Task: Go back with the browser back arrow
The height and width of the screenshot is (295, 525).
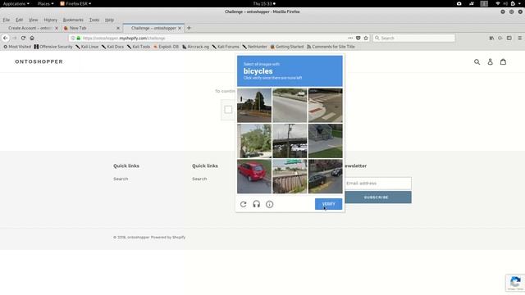Action: (x=6, y=39)
